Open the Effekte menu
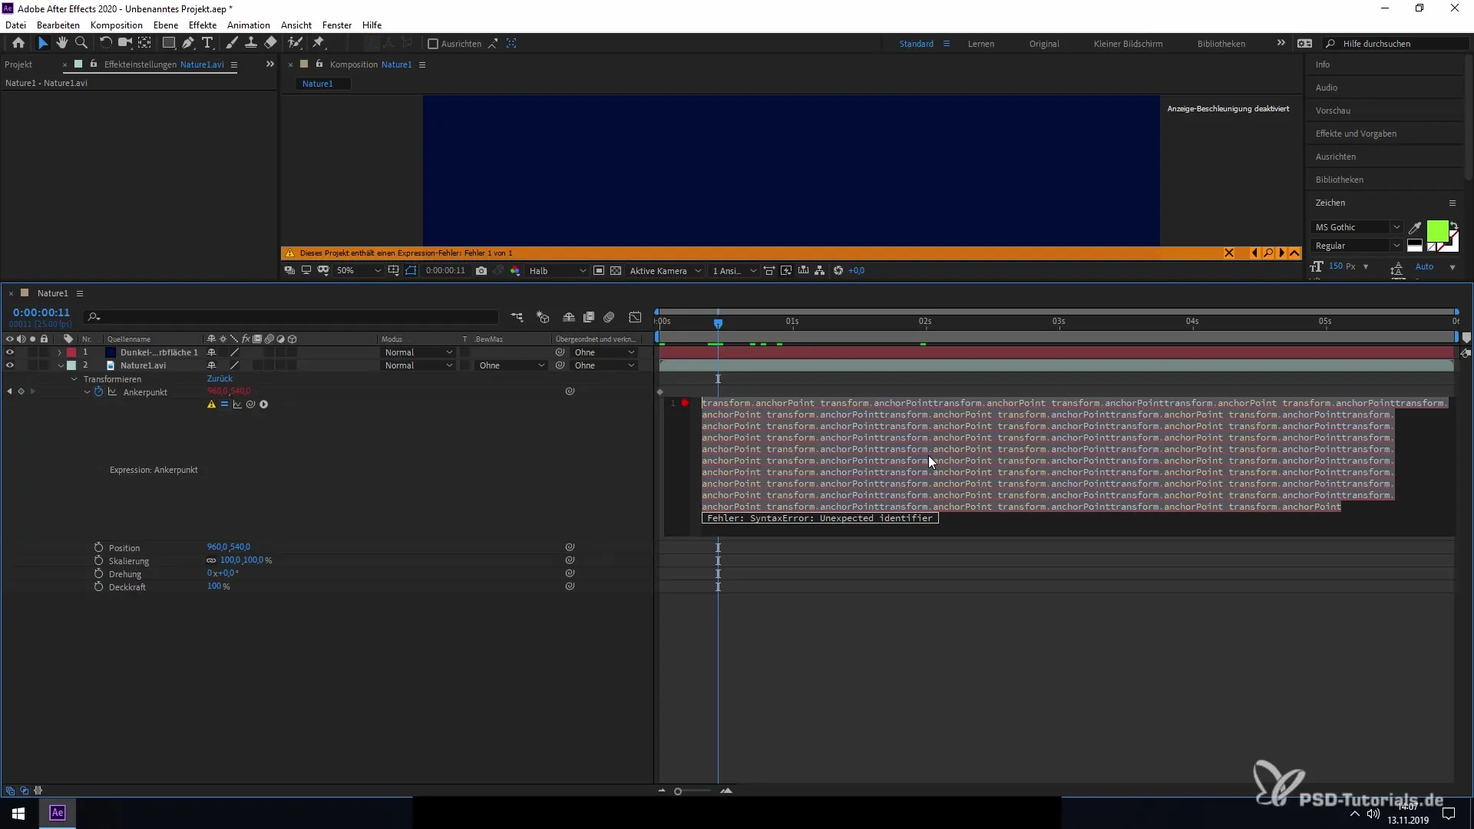Screen dimensions: 1474x829 [x=203, y=25]
